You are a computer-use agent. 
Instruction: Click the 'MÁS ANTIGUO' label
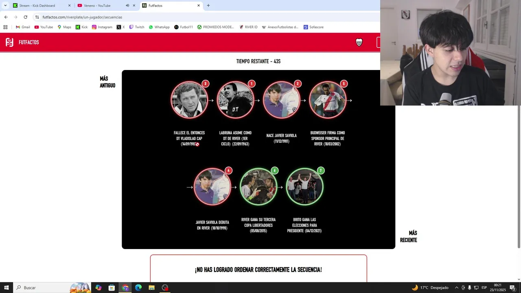(x=107, y=82)
